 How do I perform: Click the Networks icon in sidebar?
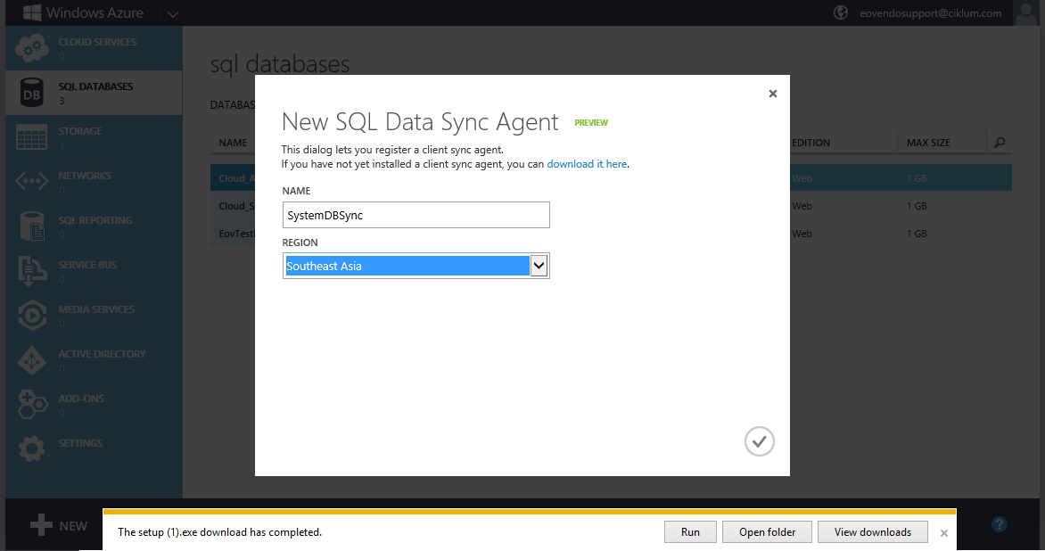coord(31,182)
